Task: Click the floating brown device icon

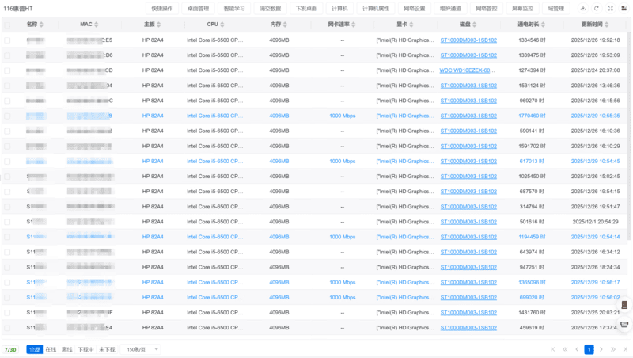Action: [624, 306]
